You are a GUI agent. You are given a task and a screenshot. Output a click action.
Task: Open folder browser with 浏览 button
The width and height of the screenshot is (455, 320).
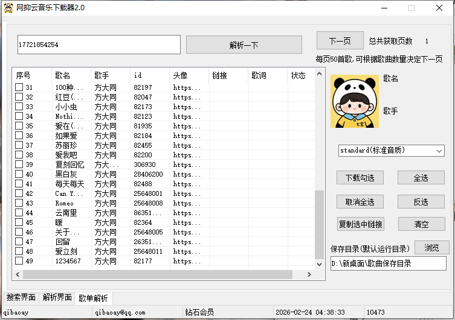[432, 248]
